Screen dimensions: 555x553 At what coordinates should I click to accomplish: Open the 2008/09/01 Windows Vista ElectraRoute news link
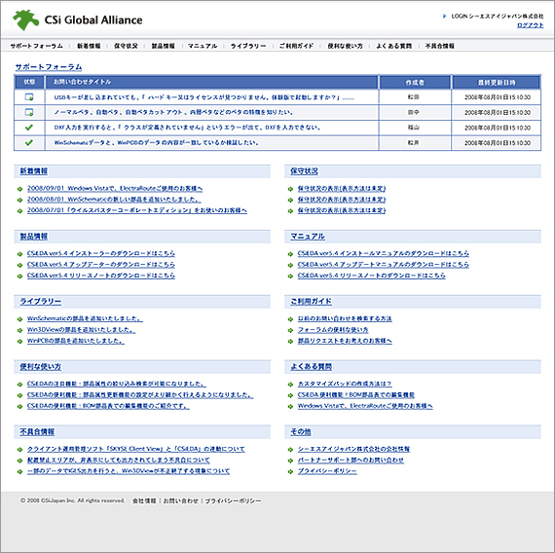(x=115, y=188)
